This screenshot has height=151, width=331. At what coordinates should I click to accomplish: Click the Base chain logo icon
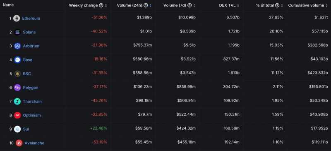tap(17, 60)
